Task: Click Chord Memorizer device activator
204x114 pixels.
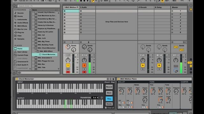Action: (17, 79)
